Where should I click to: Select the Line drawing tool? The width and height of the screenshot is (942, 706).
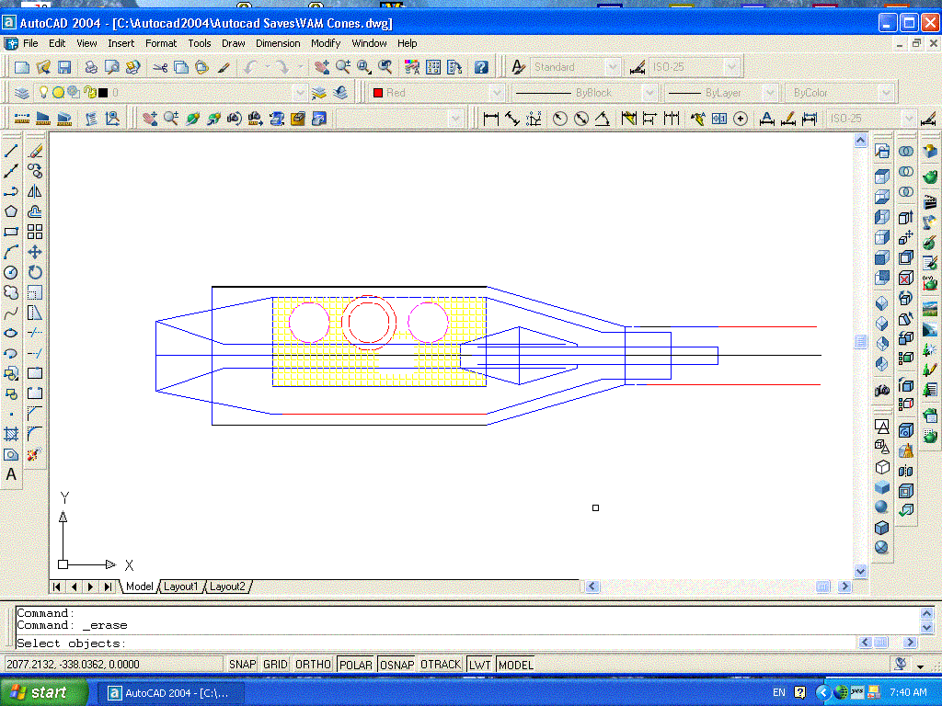pos(11,151)
